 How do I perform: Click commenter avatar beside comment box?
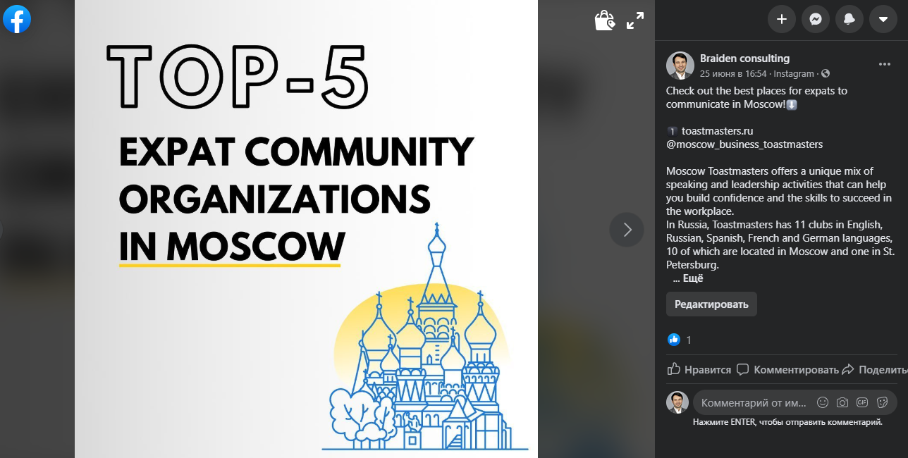point(677,402)
